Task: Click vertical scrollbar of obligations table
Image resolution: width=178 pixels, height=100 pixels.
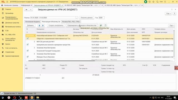Action: (174, 44)
